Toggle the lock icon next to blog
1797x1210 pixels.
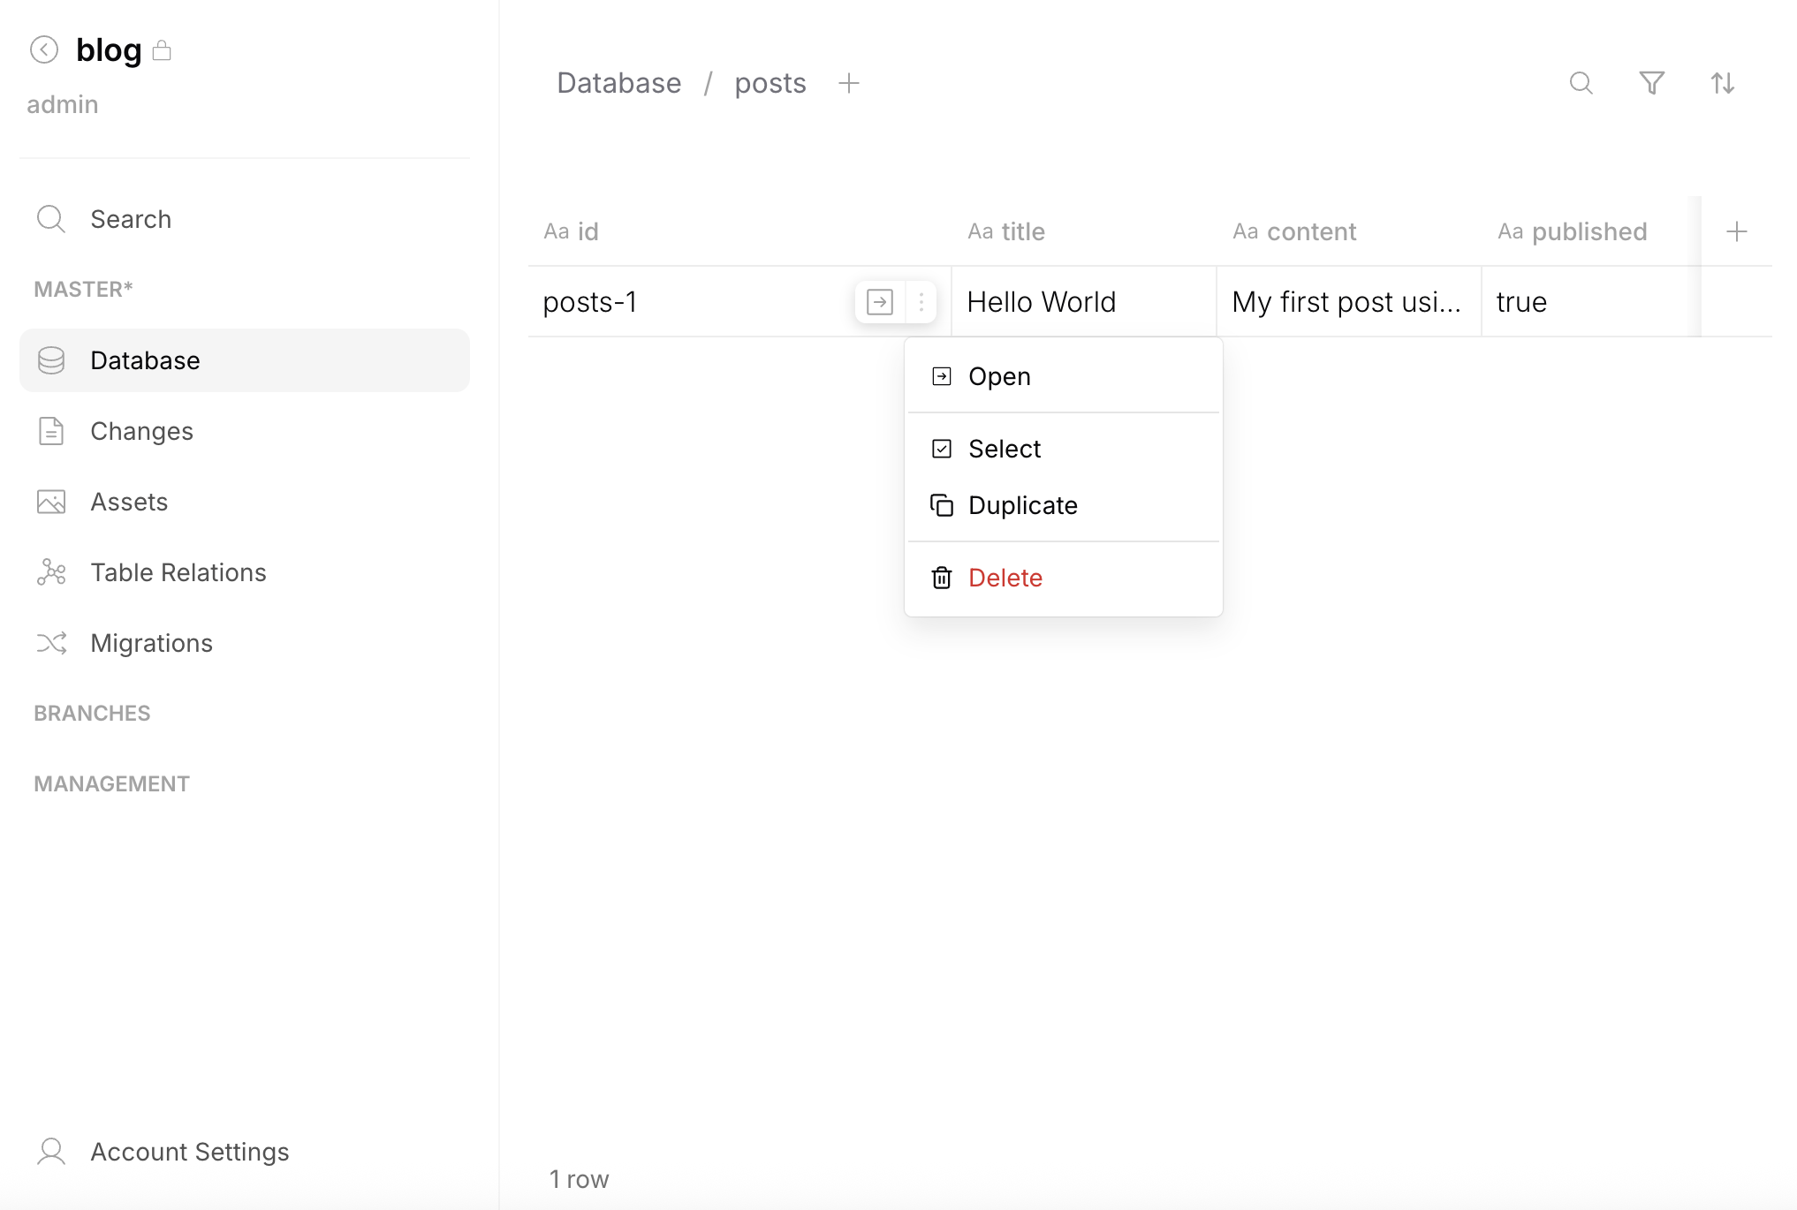click(163, 50)
